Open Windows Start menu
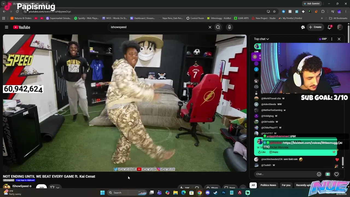Viewport: 350px width, 197px height. coord(103,193)
